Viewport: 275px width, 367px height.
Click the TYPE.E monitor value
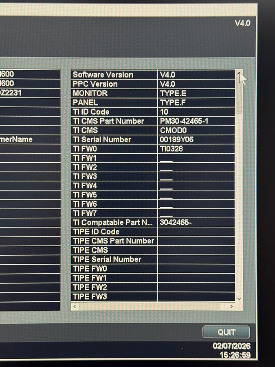click(173, 93)
